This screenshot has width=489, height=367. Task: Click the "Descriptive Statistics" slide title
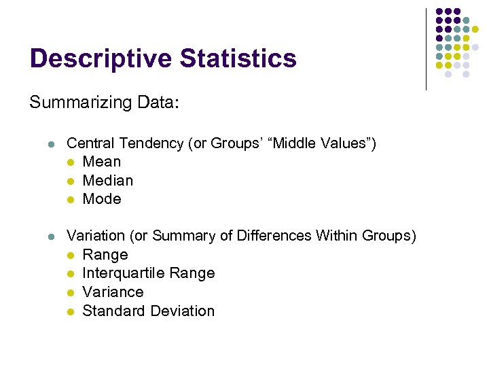163,58
